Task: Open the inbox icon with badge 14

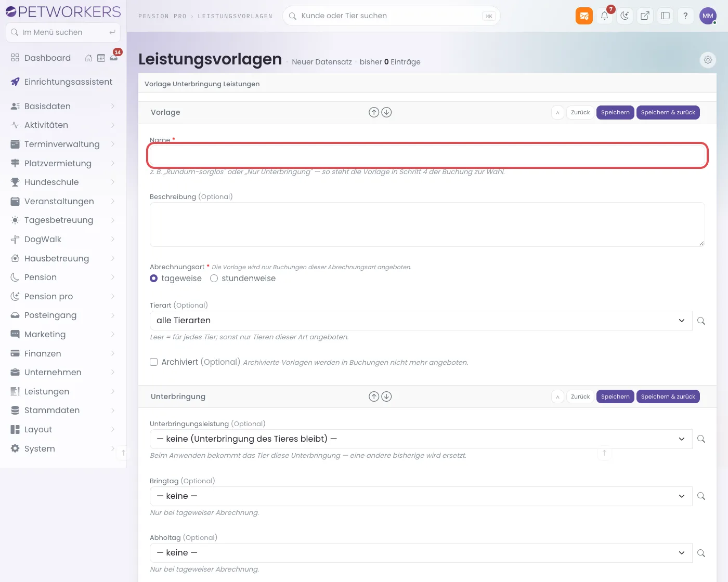Action: click(114, 58)
